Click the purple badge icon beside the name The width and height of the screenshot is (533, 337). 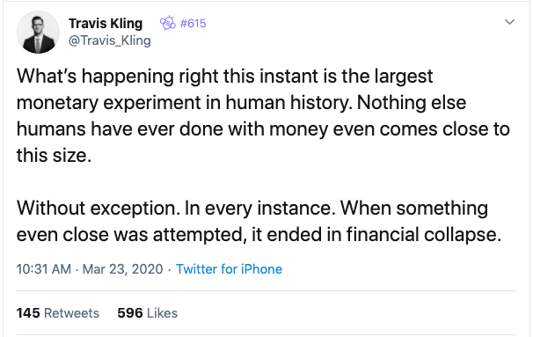(x=168, y=23)
